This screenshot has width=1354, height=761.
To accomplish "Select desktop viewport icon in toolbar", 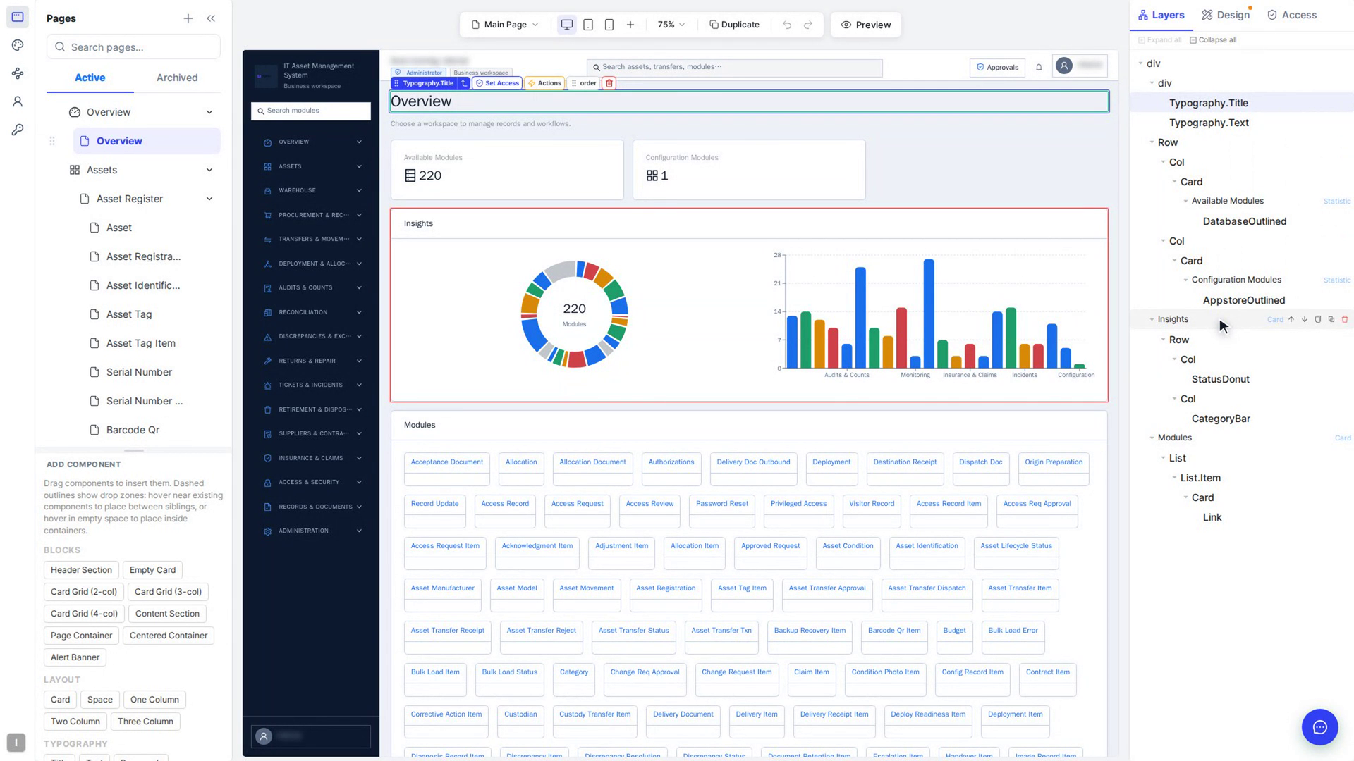I will point(566,25).
